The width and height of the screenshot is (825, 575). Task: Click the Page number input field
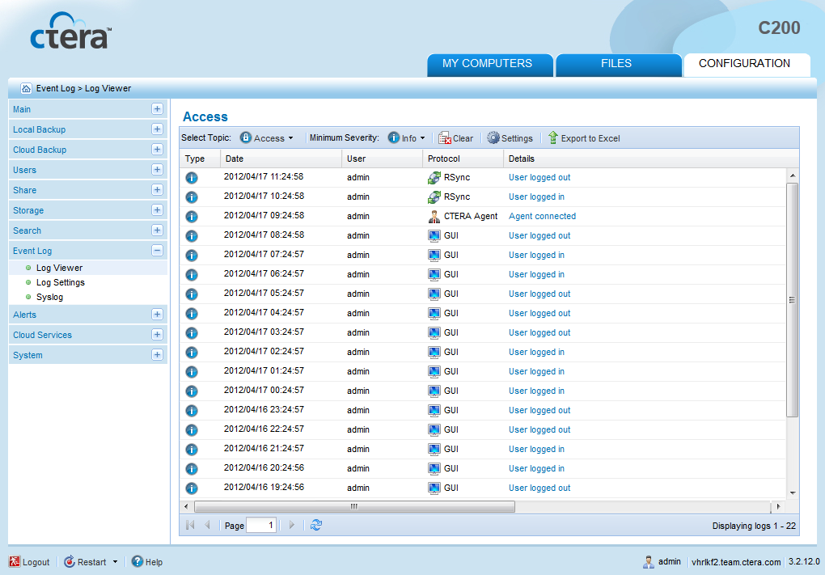pyautogui.click(x=261, y=525)
